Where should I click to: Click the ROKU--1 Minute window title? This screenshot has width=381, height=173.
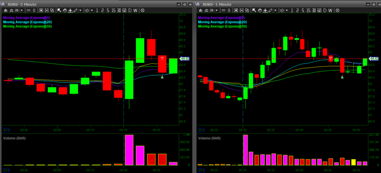coord(217,4)
